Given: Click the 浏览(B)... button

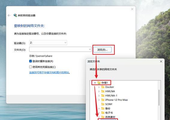Looking at the screenshot, I should (102, 50).
